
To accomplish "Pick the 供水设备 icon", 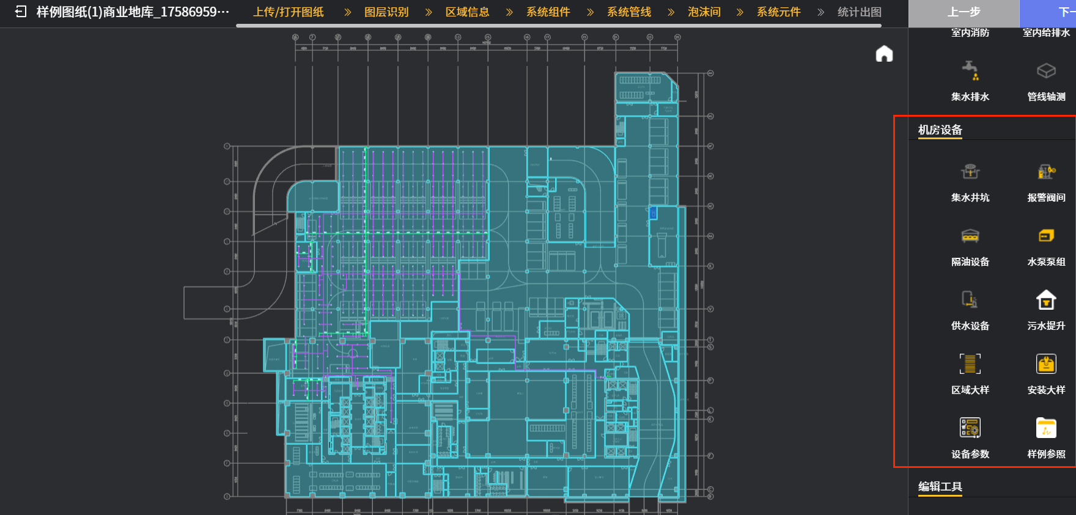I will click(970, 301).
